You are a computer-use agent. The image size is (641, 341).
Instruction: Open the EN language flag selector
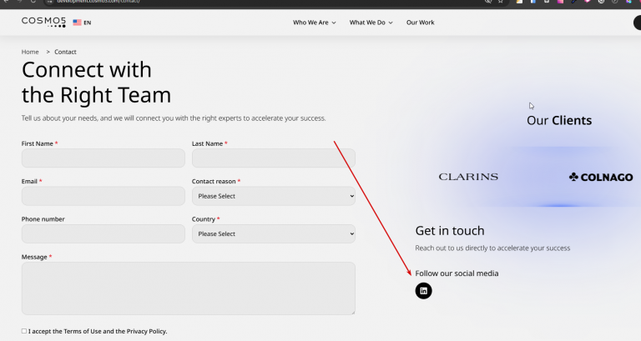82,23
